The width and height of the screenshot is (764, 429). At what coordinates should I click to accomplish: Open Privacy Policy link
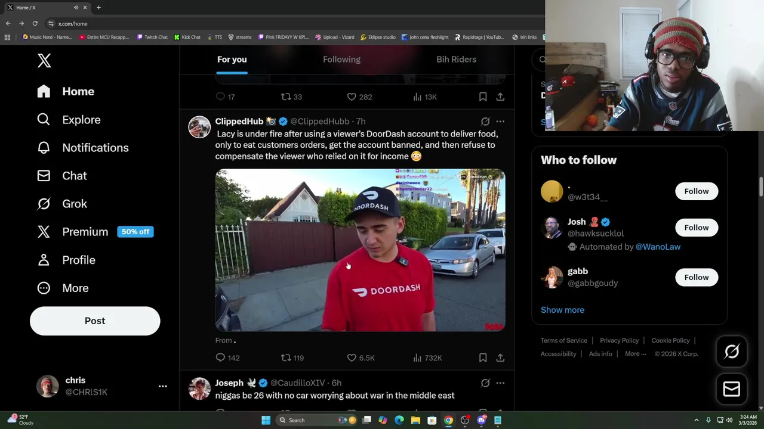[x=619, y=340]
